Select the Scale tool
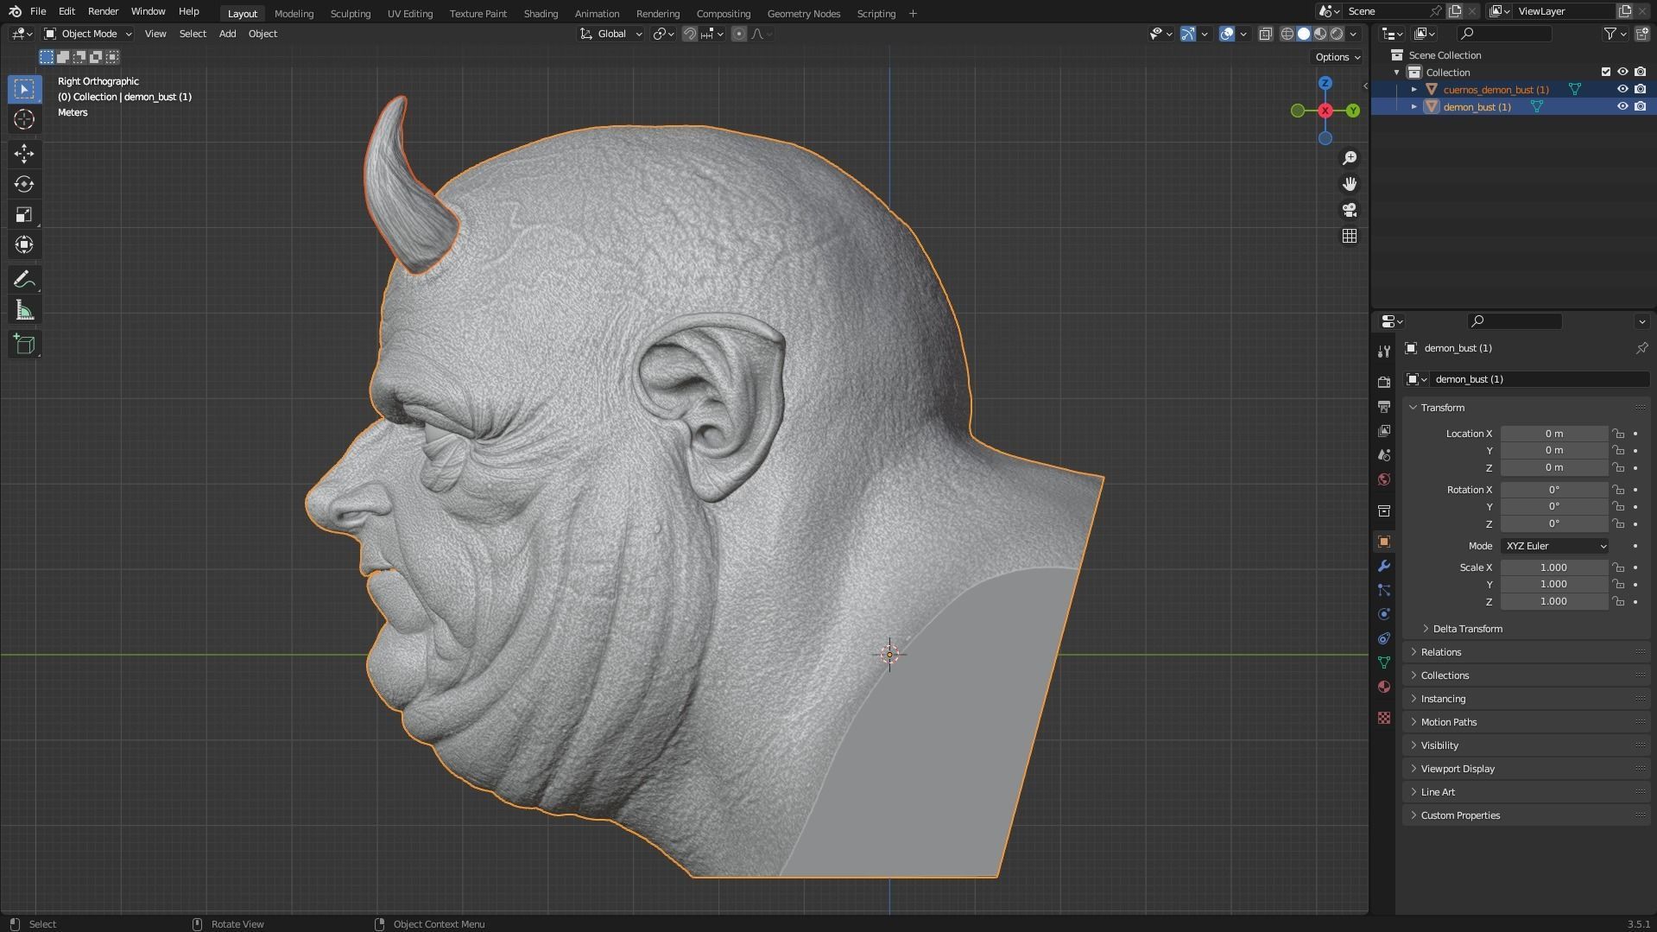Image resolution: width=1657 pixels, height=932 pixels. pyautogui.click(x=24, y=214)
